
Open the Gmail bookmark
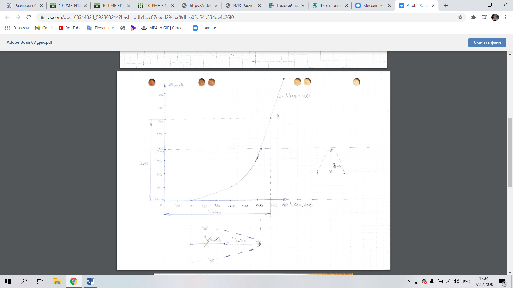pos(44,28)
